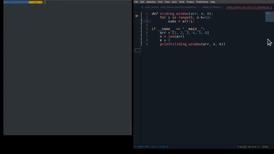Click the array literal '[1, 2, 3, 4, 5, 6]'
This screenshot has height=154, width=274.
[x=191, y=33]
